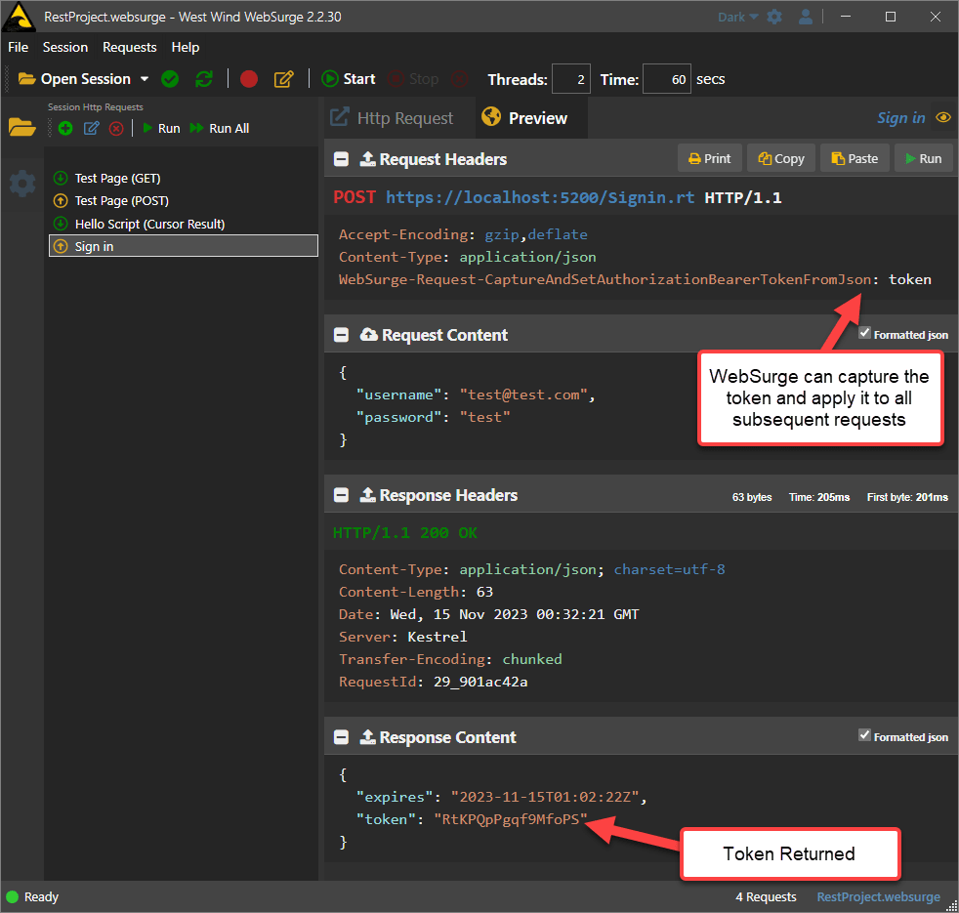The width and height of the screenshot is (959, 913).
Task: Print the request preview
Action: pos(709,158)
